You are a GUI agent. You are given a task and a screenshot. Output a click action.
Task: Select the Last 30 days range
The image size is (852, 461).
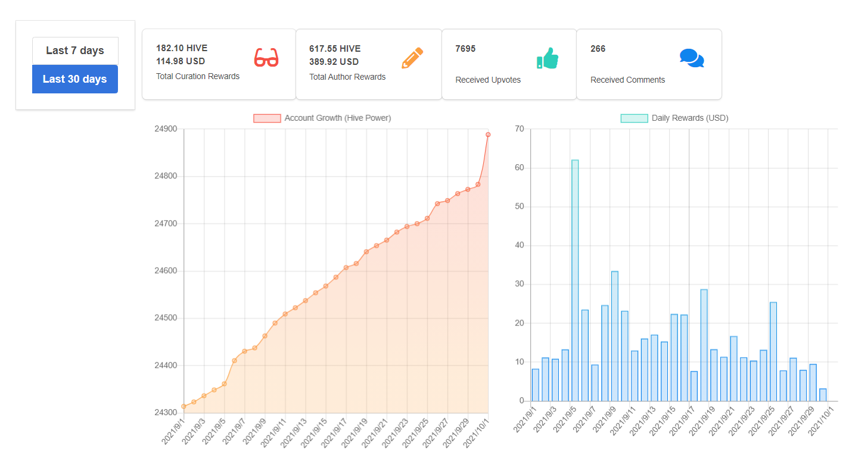pos(75,79)
